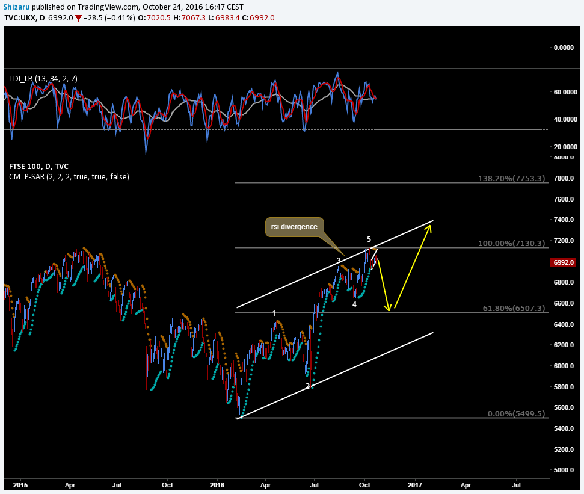This screenshot has height=494, width=584.
Task: Select the low value 6983.4
Action: (227, 18)
